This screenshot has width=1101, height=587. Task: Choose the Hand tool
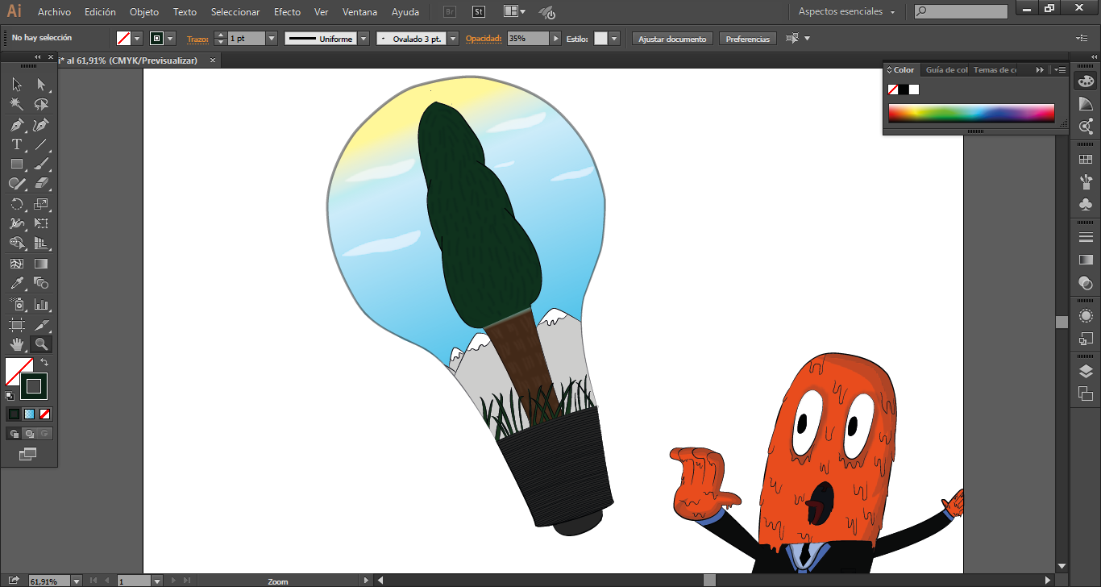point(16,345)
